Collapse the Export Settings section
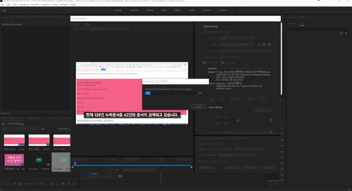Image resolution: width=352 pixels, height=191 pixels. point(201,26)
